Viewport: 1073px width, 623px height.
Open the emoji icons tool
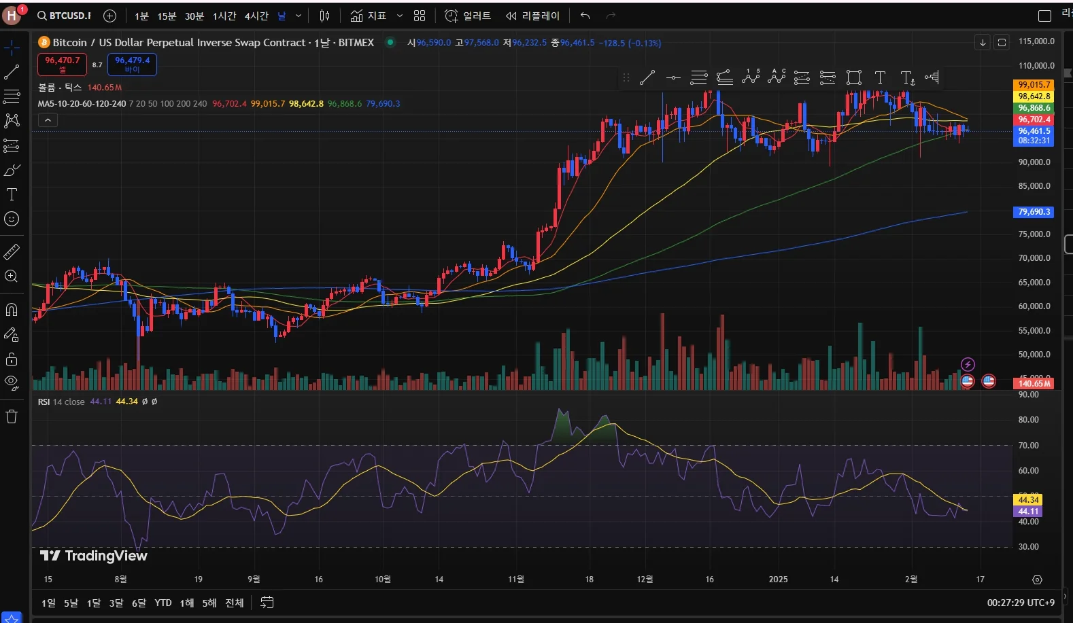pyautogui.click(x=12, y=219)
